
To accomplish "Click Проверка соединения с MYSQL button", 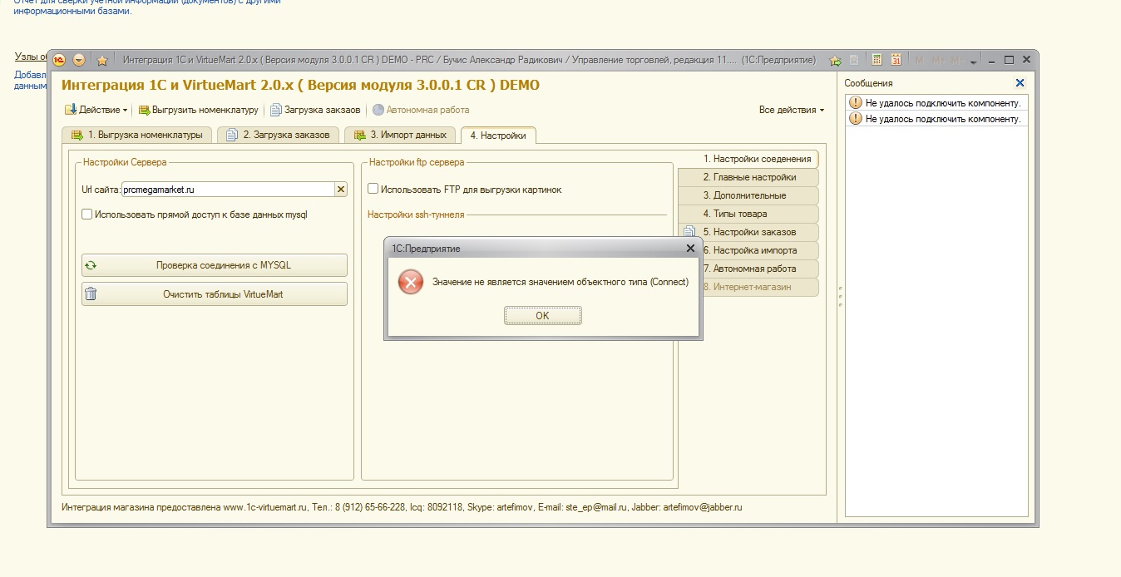I will 215,265.
